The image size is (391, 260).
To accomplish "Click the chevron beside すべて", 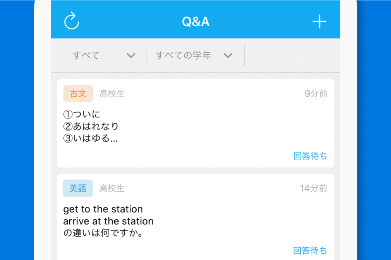I will pyautogui.click(x=131, y=56).
